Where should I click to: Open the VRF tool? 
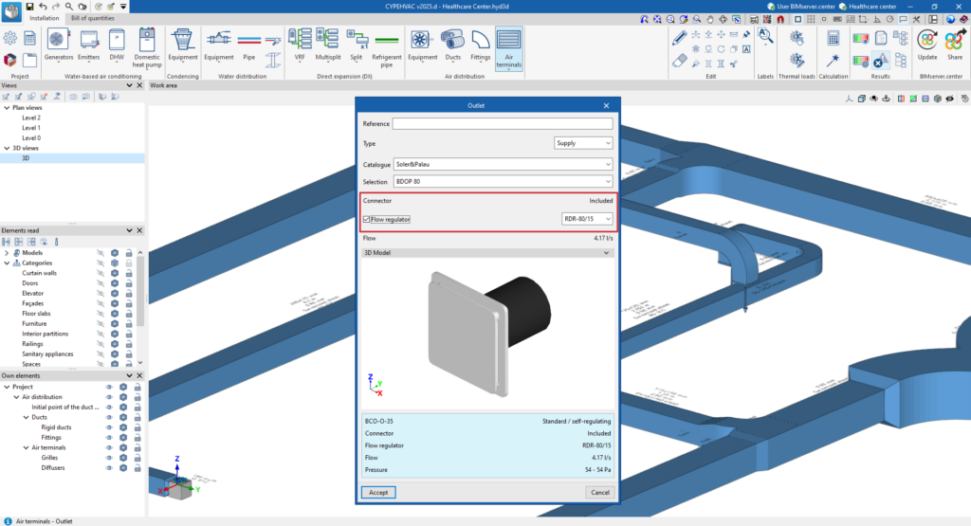[x=300, y=45]
